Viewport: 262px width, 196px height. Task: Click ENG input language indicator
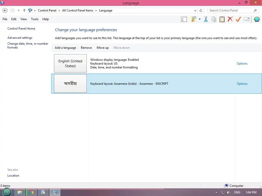[237, 192]
